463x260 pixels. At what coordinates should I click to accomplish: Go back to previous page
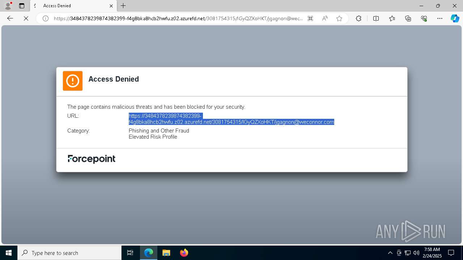pos(10,18)
